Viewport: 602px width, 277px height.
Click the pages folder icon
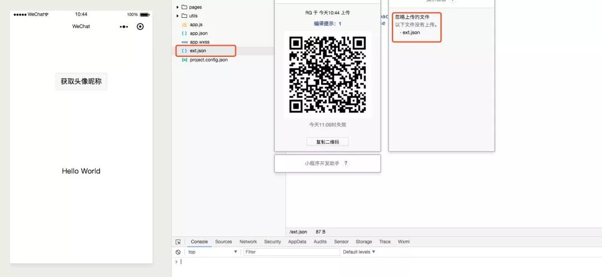[185, 7]
